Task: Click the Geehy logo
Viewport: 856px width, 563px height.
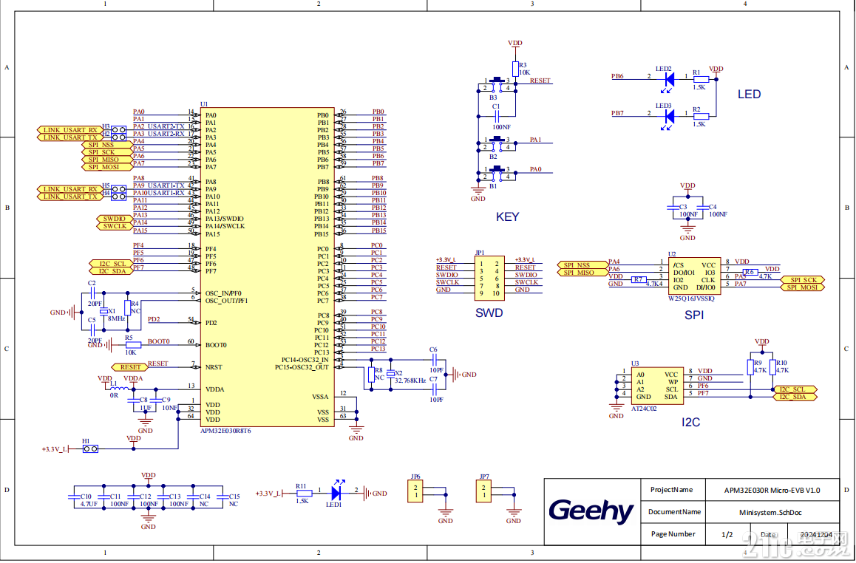Action: tap(591, 511)
